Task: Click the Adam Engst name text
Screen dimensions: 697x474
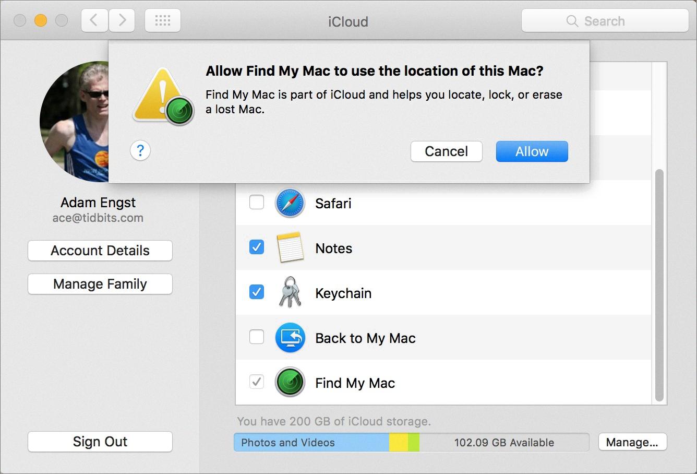Action: (98, 203)
